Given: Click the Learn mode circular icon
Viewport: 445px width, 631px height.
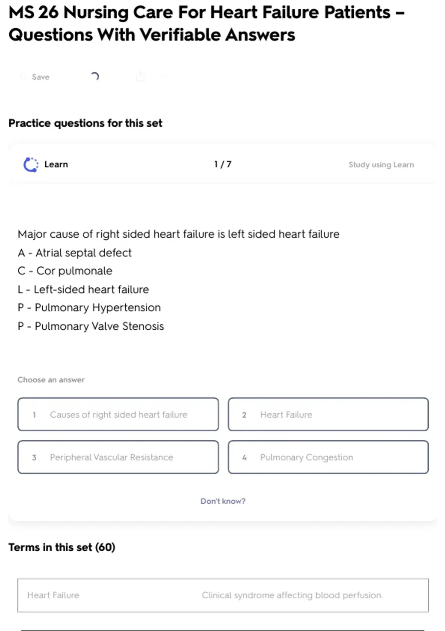Looking at the screenshot, I should coord(31,165).
